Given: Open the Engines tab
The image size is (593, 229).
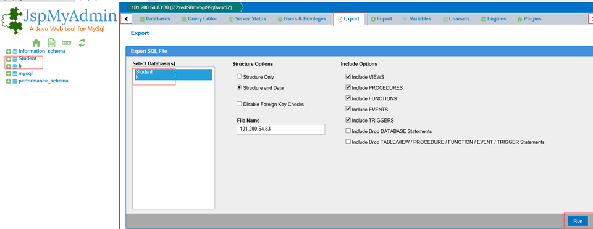Looking at the screenshot, I should [x=493, y=19].
